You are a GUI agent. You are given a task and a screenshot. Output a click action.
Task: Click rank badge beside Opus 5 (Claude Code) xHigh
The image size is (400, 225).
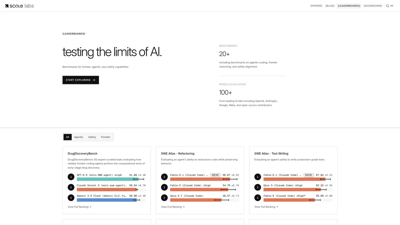coord(258,187)
